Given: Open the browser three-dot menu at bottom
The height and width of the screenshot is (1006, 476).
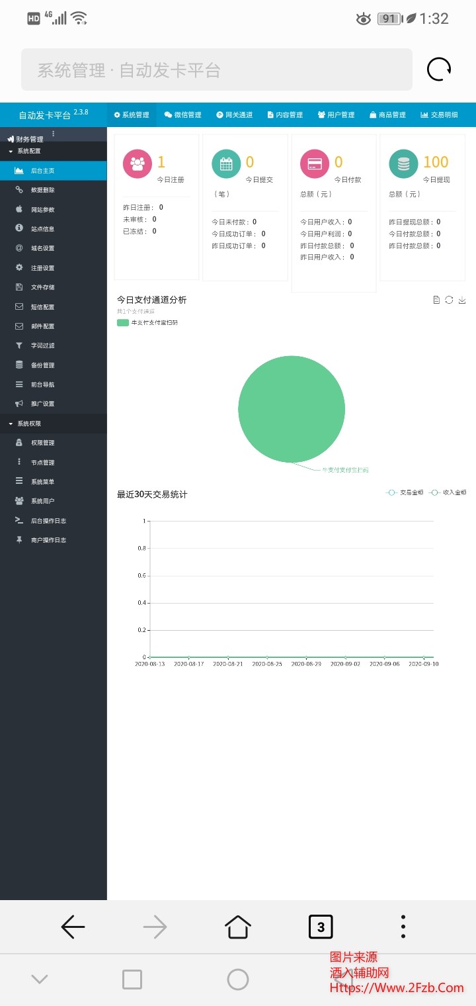Looking at the screenshot, I should pyautogui.click(x=403, y=927).
